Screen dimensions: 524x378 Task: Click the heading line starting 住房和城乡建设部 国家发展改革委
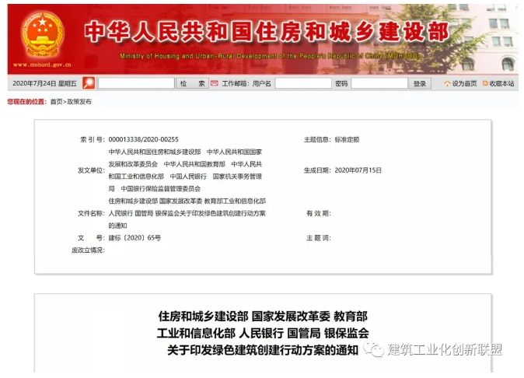[x=263, y=316]
